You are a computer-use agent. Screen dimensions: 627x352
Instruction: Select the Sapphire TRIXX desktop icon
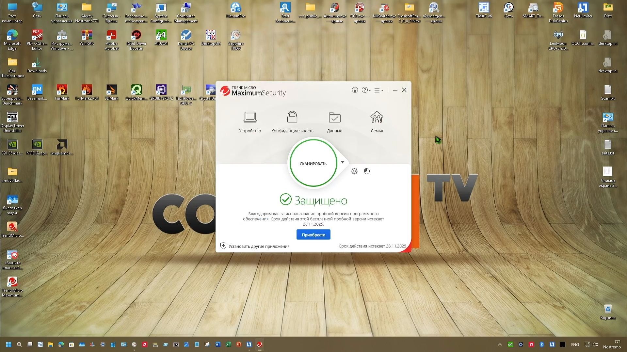coord(235,40)
